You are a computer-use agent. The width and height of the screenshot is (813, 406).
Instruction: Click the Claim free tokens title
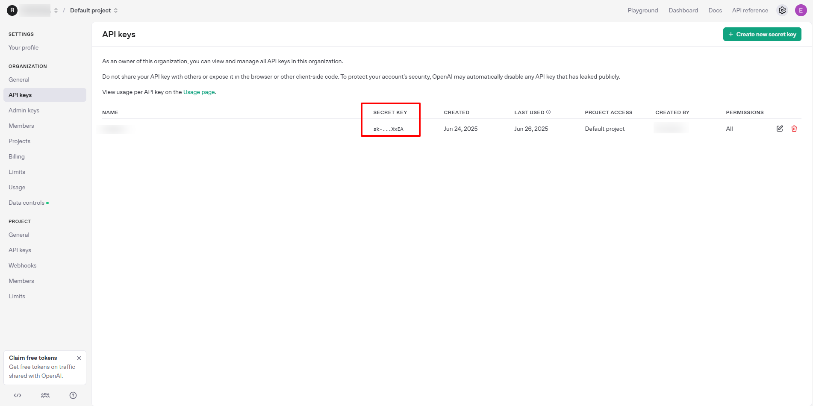tap(33, 358)
